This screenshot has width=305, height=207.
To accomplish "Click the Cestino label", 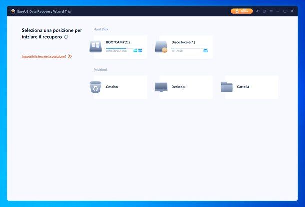I will click(x=112, y=87).
